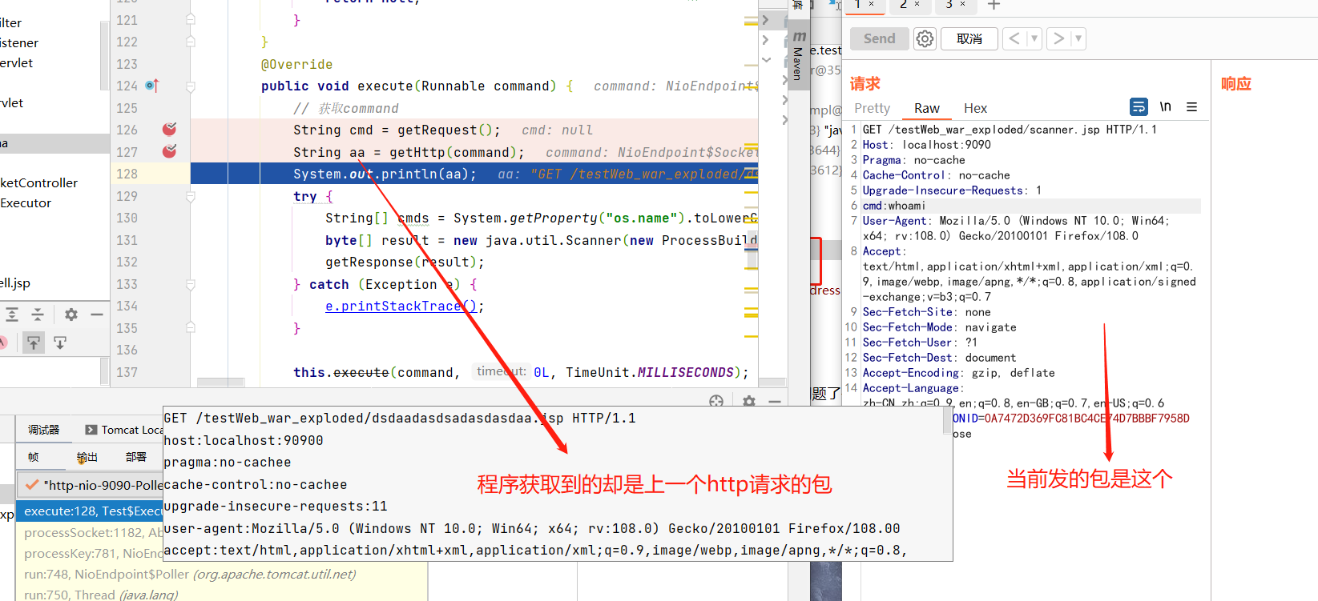Add a new Repeater tab with plus

[994, 6]
